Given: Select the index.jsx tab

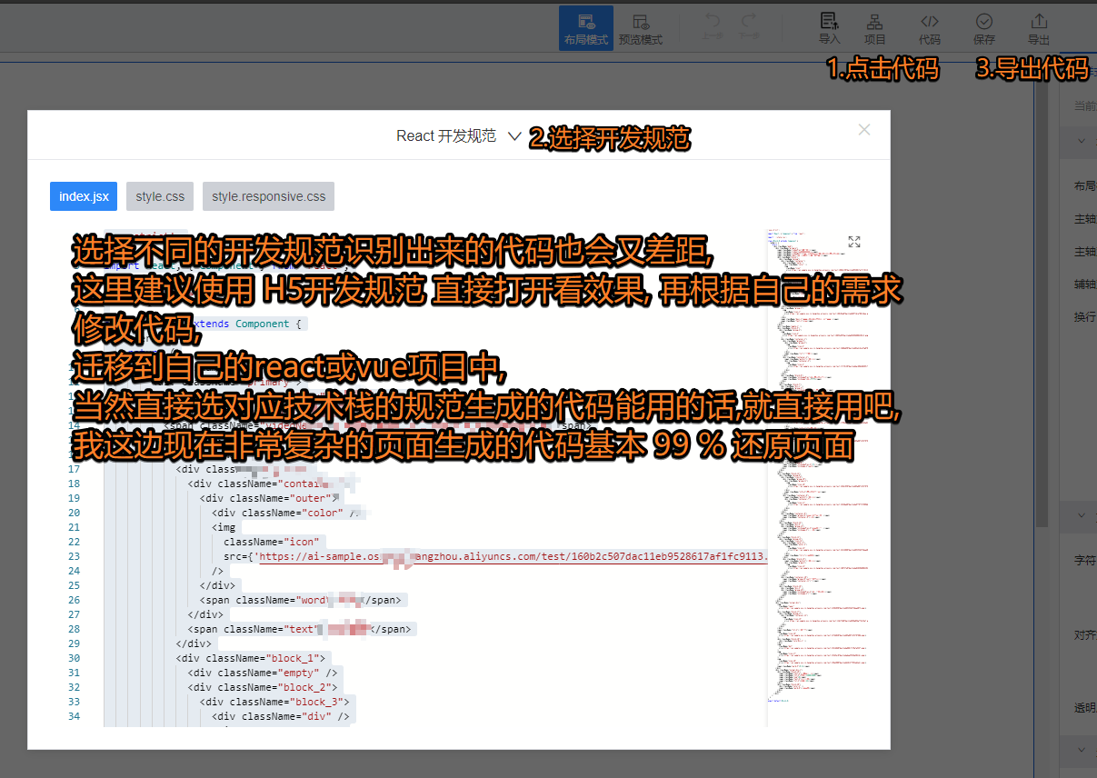Looking at the screenshot, I should 83,195.
